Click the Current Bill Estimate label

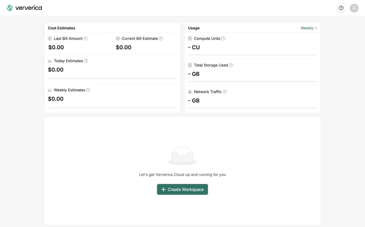[140, 39]
